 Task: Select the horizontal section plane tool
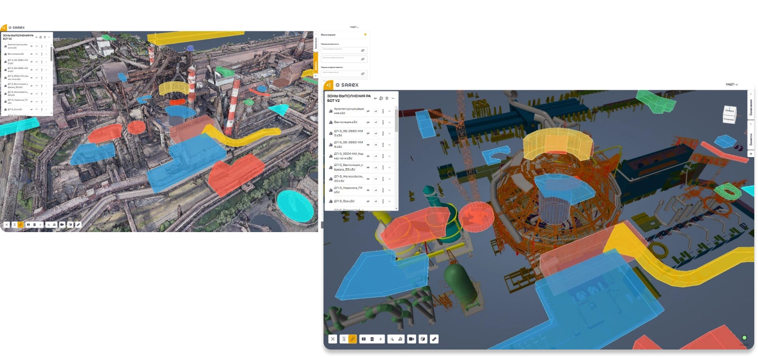tap(372, 339)
